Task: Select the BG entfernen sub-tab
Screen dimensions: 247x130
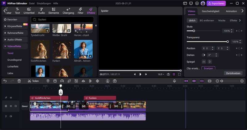Action: [x=207, y=20]
